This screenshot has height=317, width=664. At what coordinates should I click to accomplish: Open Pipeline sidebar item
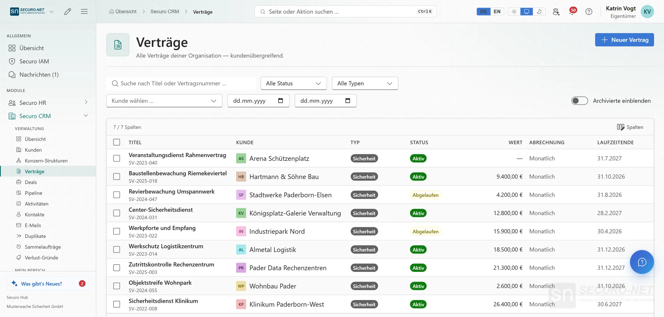[34, 193]
